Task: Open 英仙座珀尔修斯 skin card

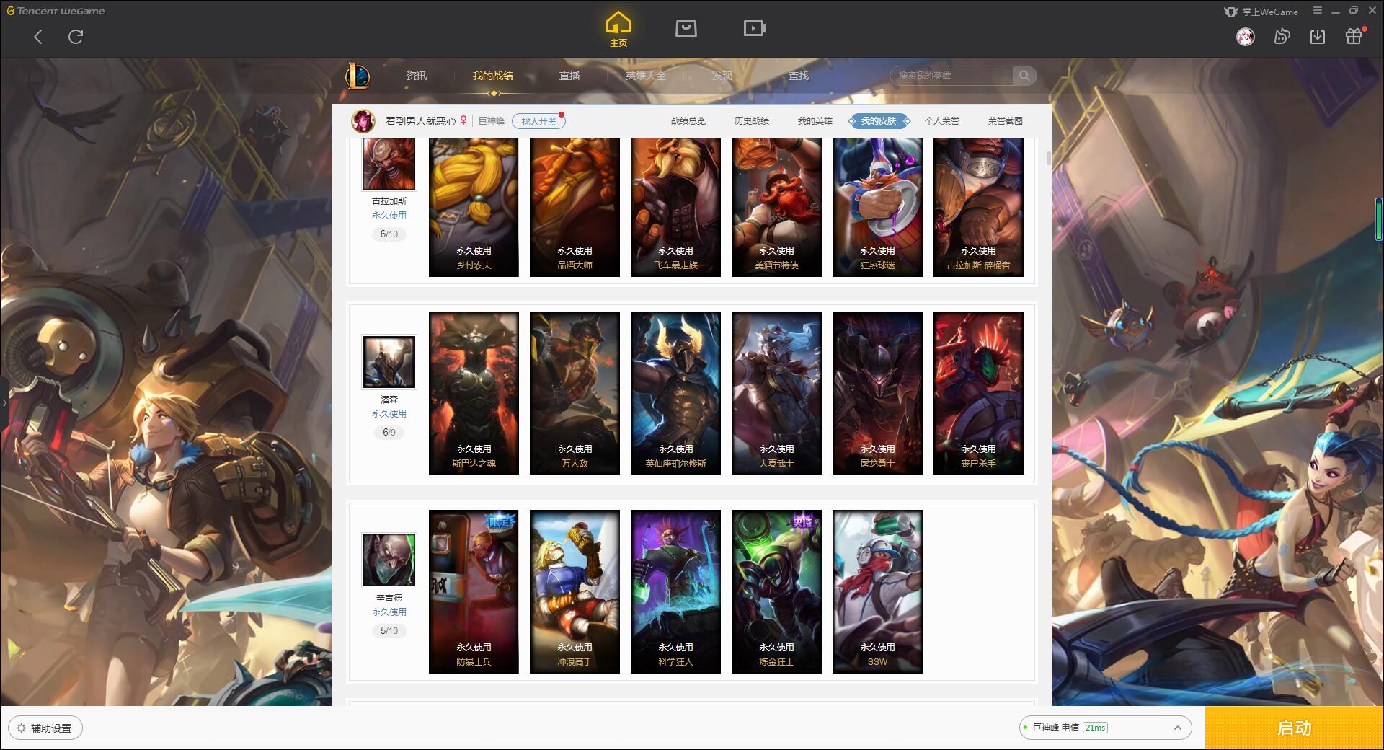Action: (675, 393)
